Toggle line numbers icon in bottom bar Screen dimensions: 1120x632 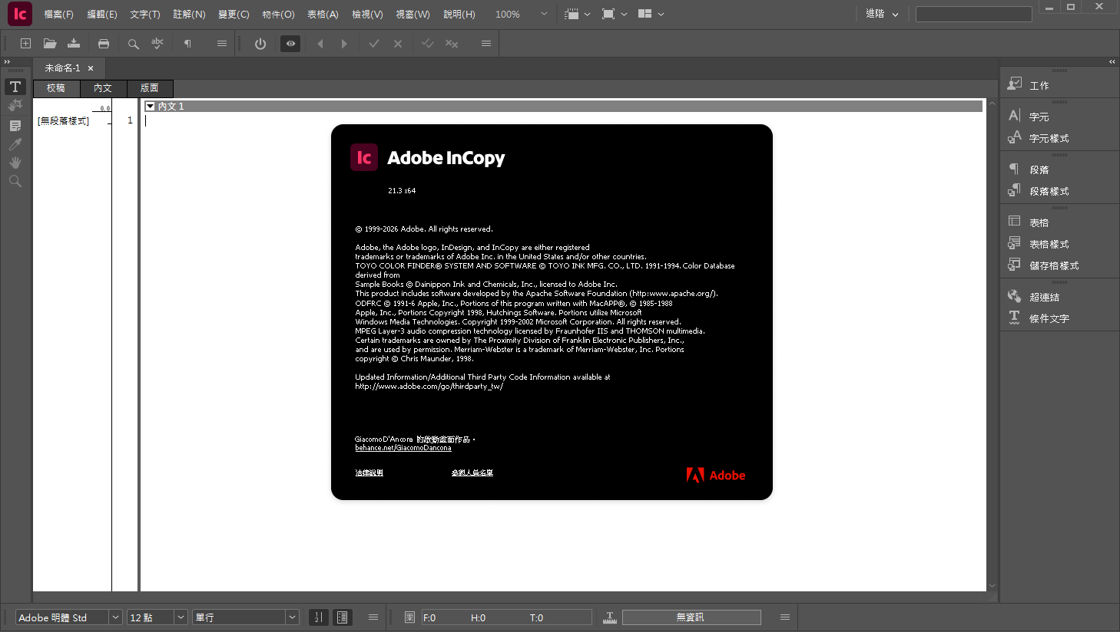(319, 617)
